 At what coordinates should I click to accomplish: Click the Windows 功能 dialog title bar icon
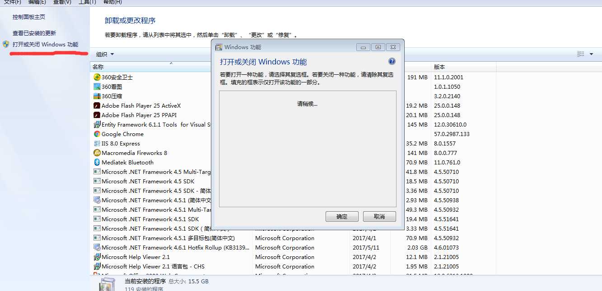tap(219, 47)
